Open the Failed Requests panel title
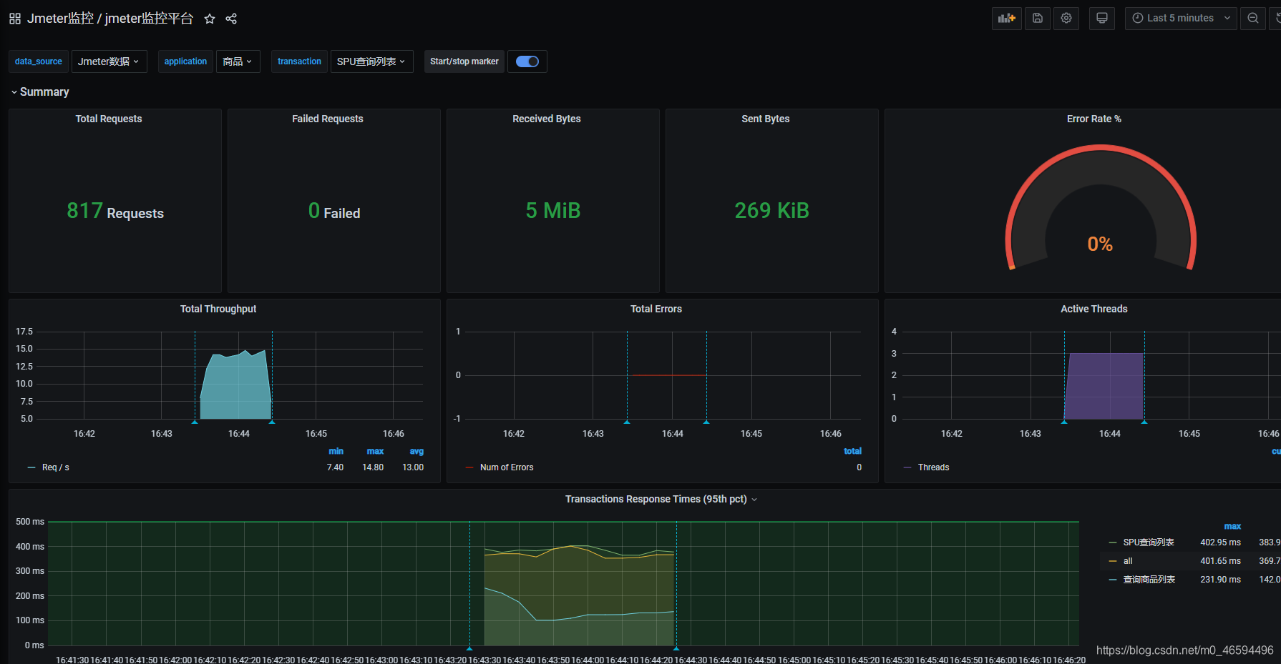 pyautogui.click(x=328, y=119)
